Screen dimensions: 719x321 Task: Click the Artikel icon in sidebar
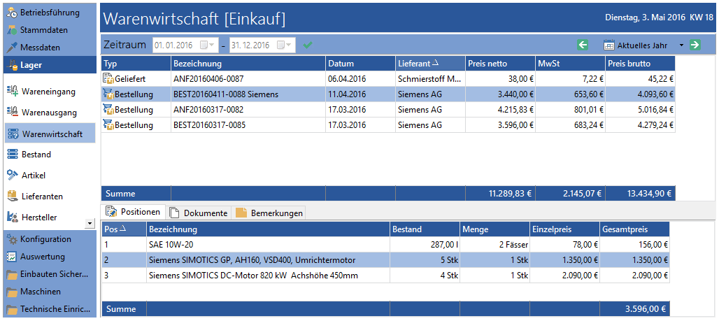13,175
